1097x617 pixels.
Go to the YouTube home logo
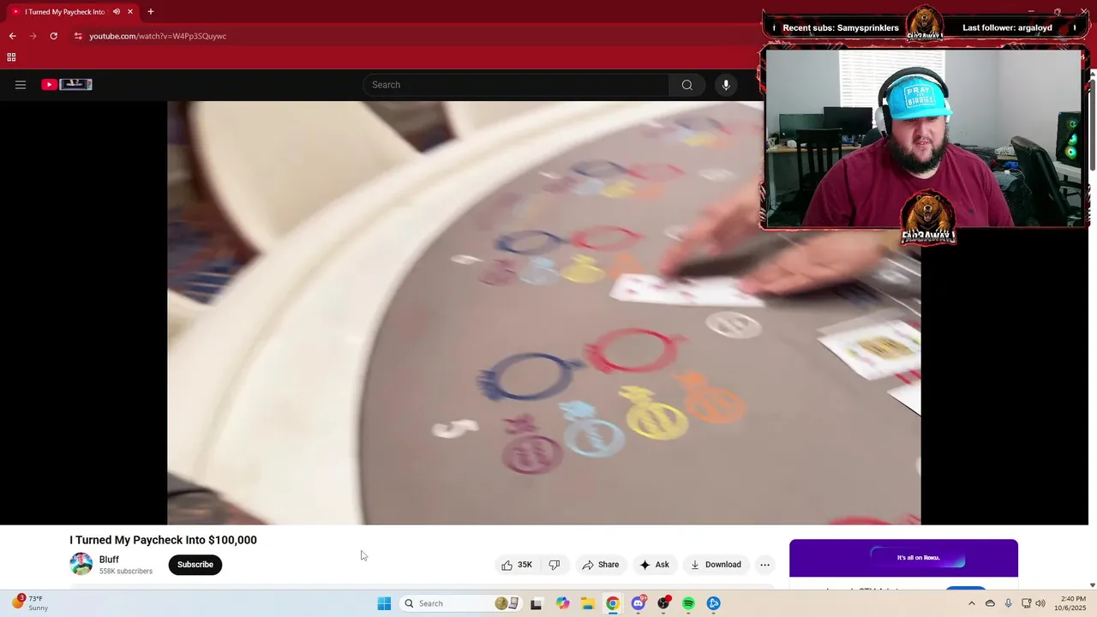click(67, 85)
